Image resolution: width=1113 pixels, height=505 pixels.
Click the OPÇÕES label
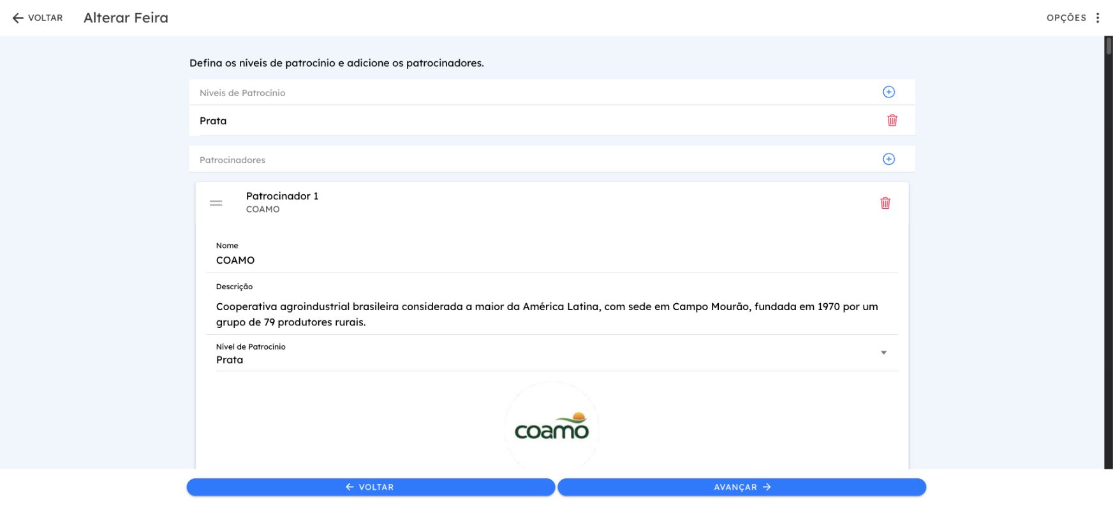point(1066,18)
